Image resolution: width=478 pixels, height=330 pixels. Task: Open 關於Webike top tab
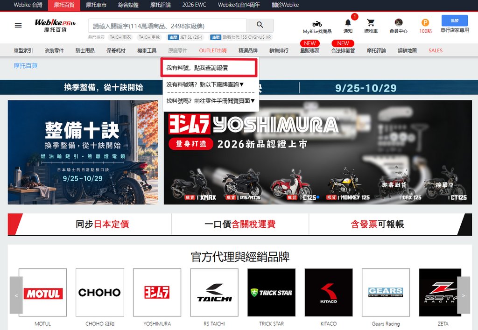coord(285,5)
